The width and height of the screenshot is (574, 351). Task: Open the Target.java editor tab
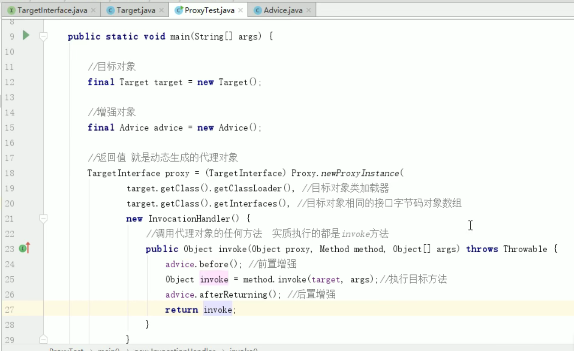pos(135,10)
